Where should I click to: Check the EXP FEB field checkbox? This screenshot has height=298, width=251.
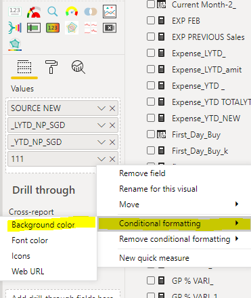[x=151, y=20]
